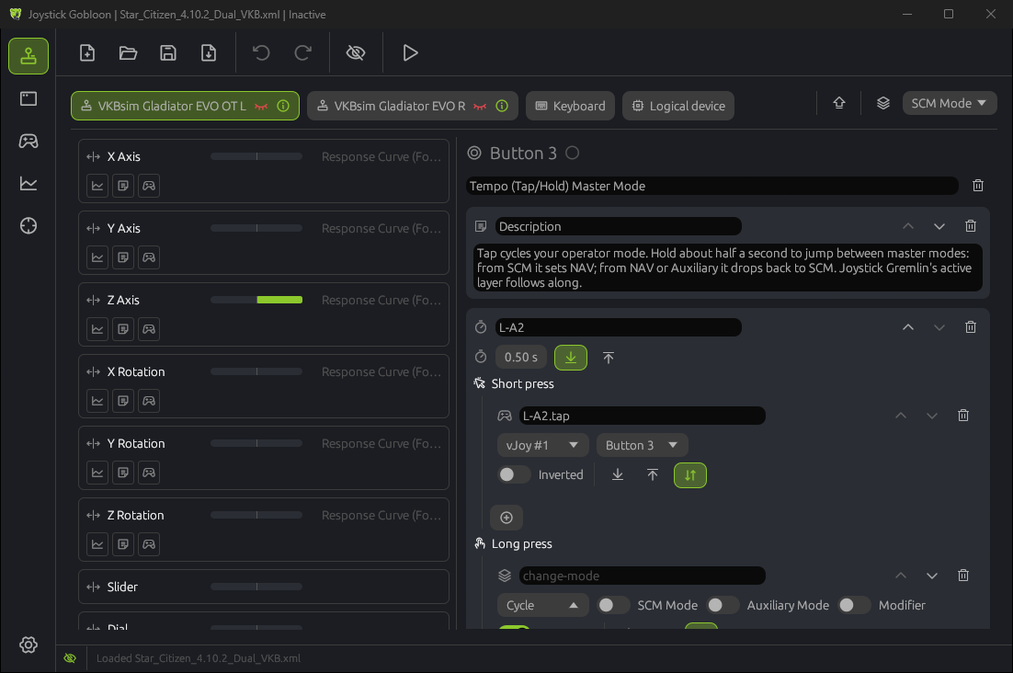Click the undo arrow icon
The width and height of the screenshot is (1013, 673).
[261, 53]
